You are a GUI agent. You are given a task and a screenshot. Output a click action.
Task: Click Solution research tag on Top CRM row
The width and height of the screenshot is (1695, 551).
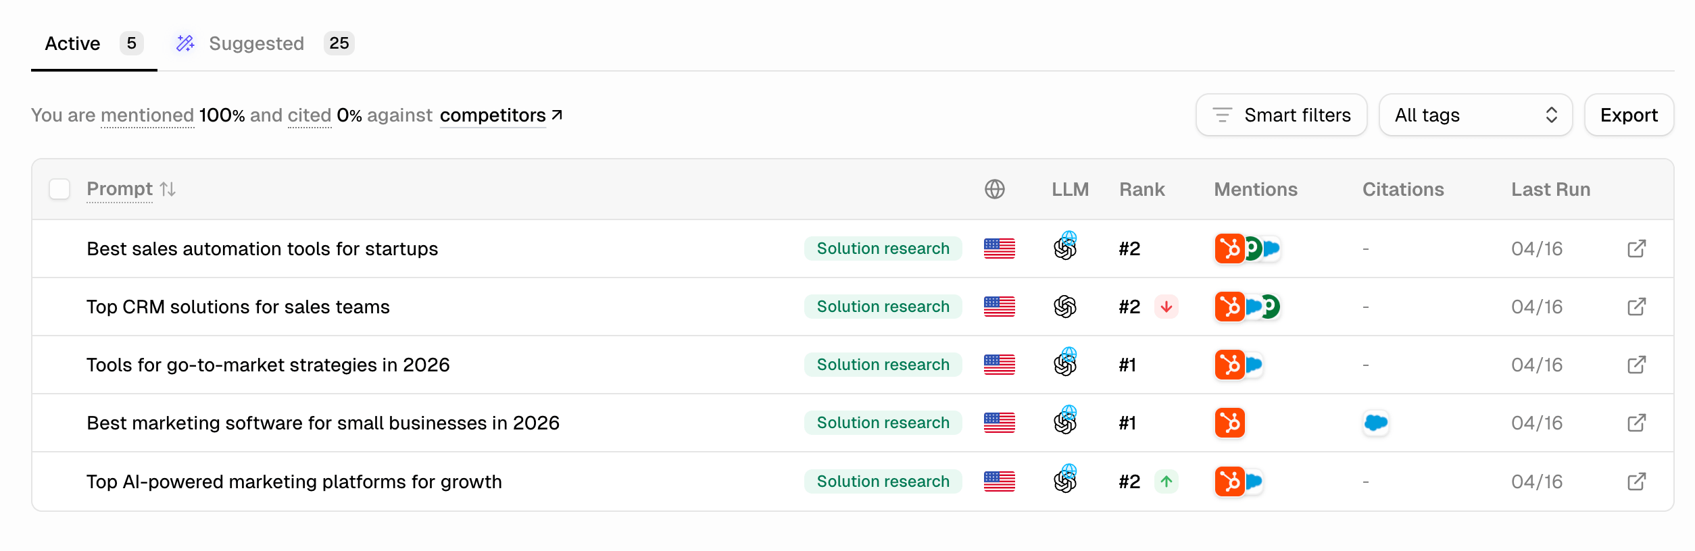coord(883,307)
